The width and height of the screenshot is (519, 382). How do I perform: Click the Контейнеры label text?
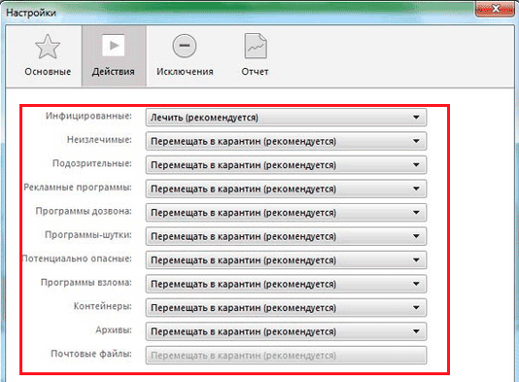(103, 306)
